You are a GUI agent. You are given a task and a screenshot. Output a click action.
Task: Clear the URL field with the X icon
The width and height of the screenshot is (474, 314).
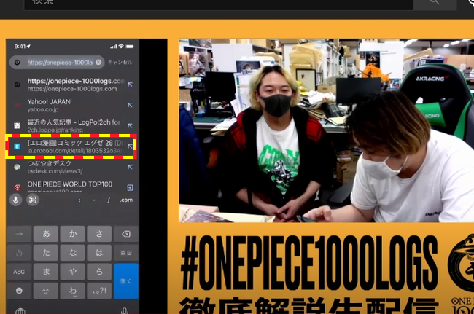(98, 62)
